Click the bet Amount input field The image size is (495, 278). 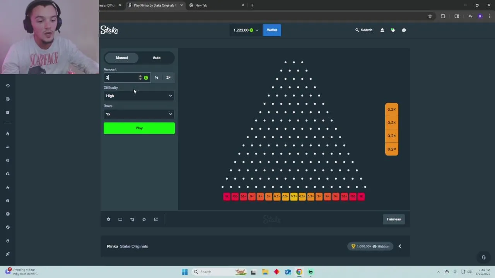pos(121,78)
